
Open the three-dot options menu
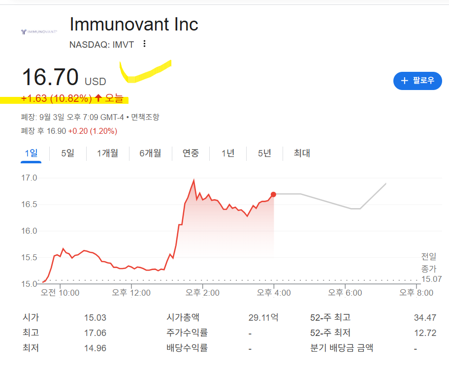(x=144, y=44)
